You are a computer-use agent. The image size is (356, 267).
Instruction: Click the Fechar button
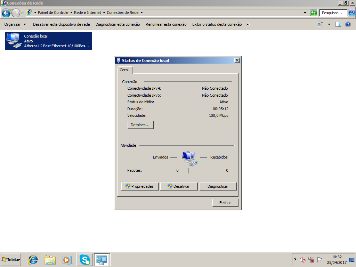pos(225,203)
